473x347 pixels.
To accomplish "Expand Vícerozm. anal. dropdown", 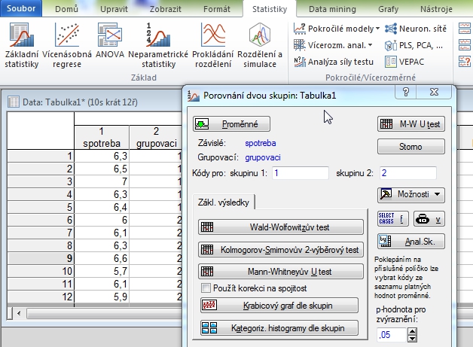I will [333, 45].
